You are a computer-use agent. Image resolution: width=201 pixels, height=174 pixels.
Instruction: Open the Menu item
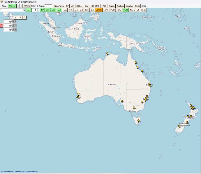(x=4, y=6)
